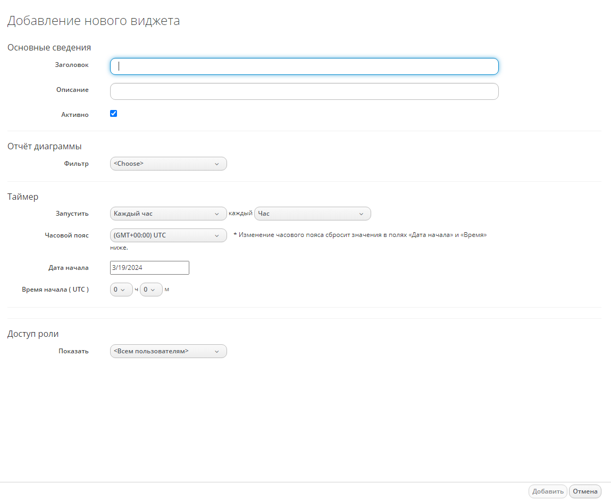
Task: Click the 'Фильтр' field label
Action: [76, 164]
